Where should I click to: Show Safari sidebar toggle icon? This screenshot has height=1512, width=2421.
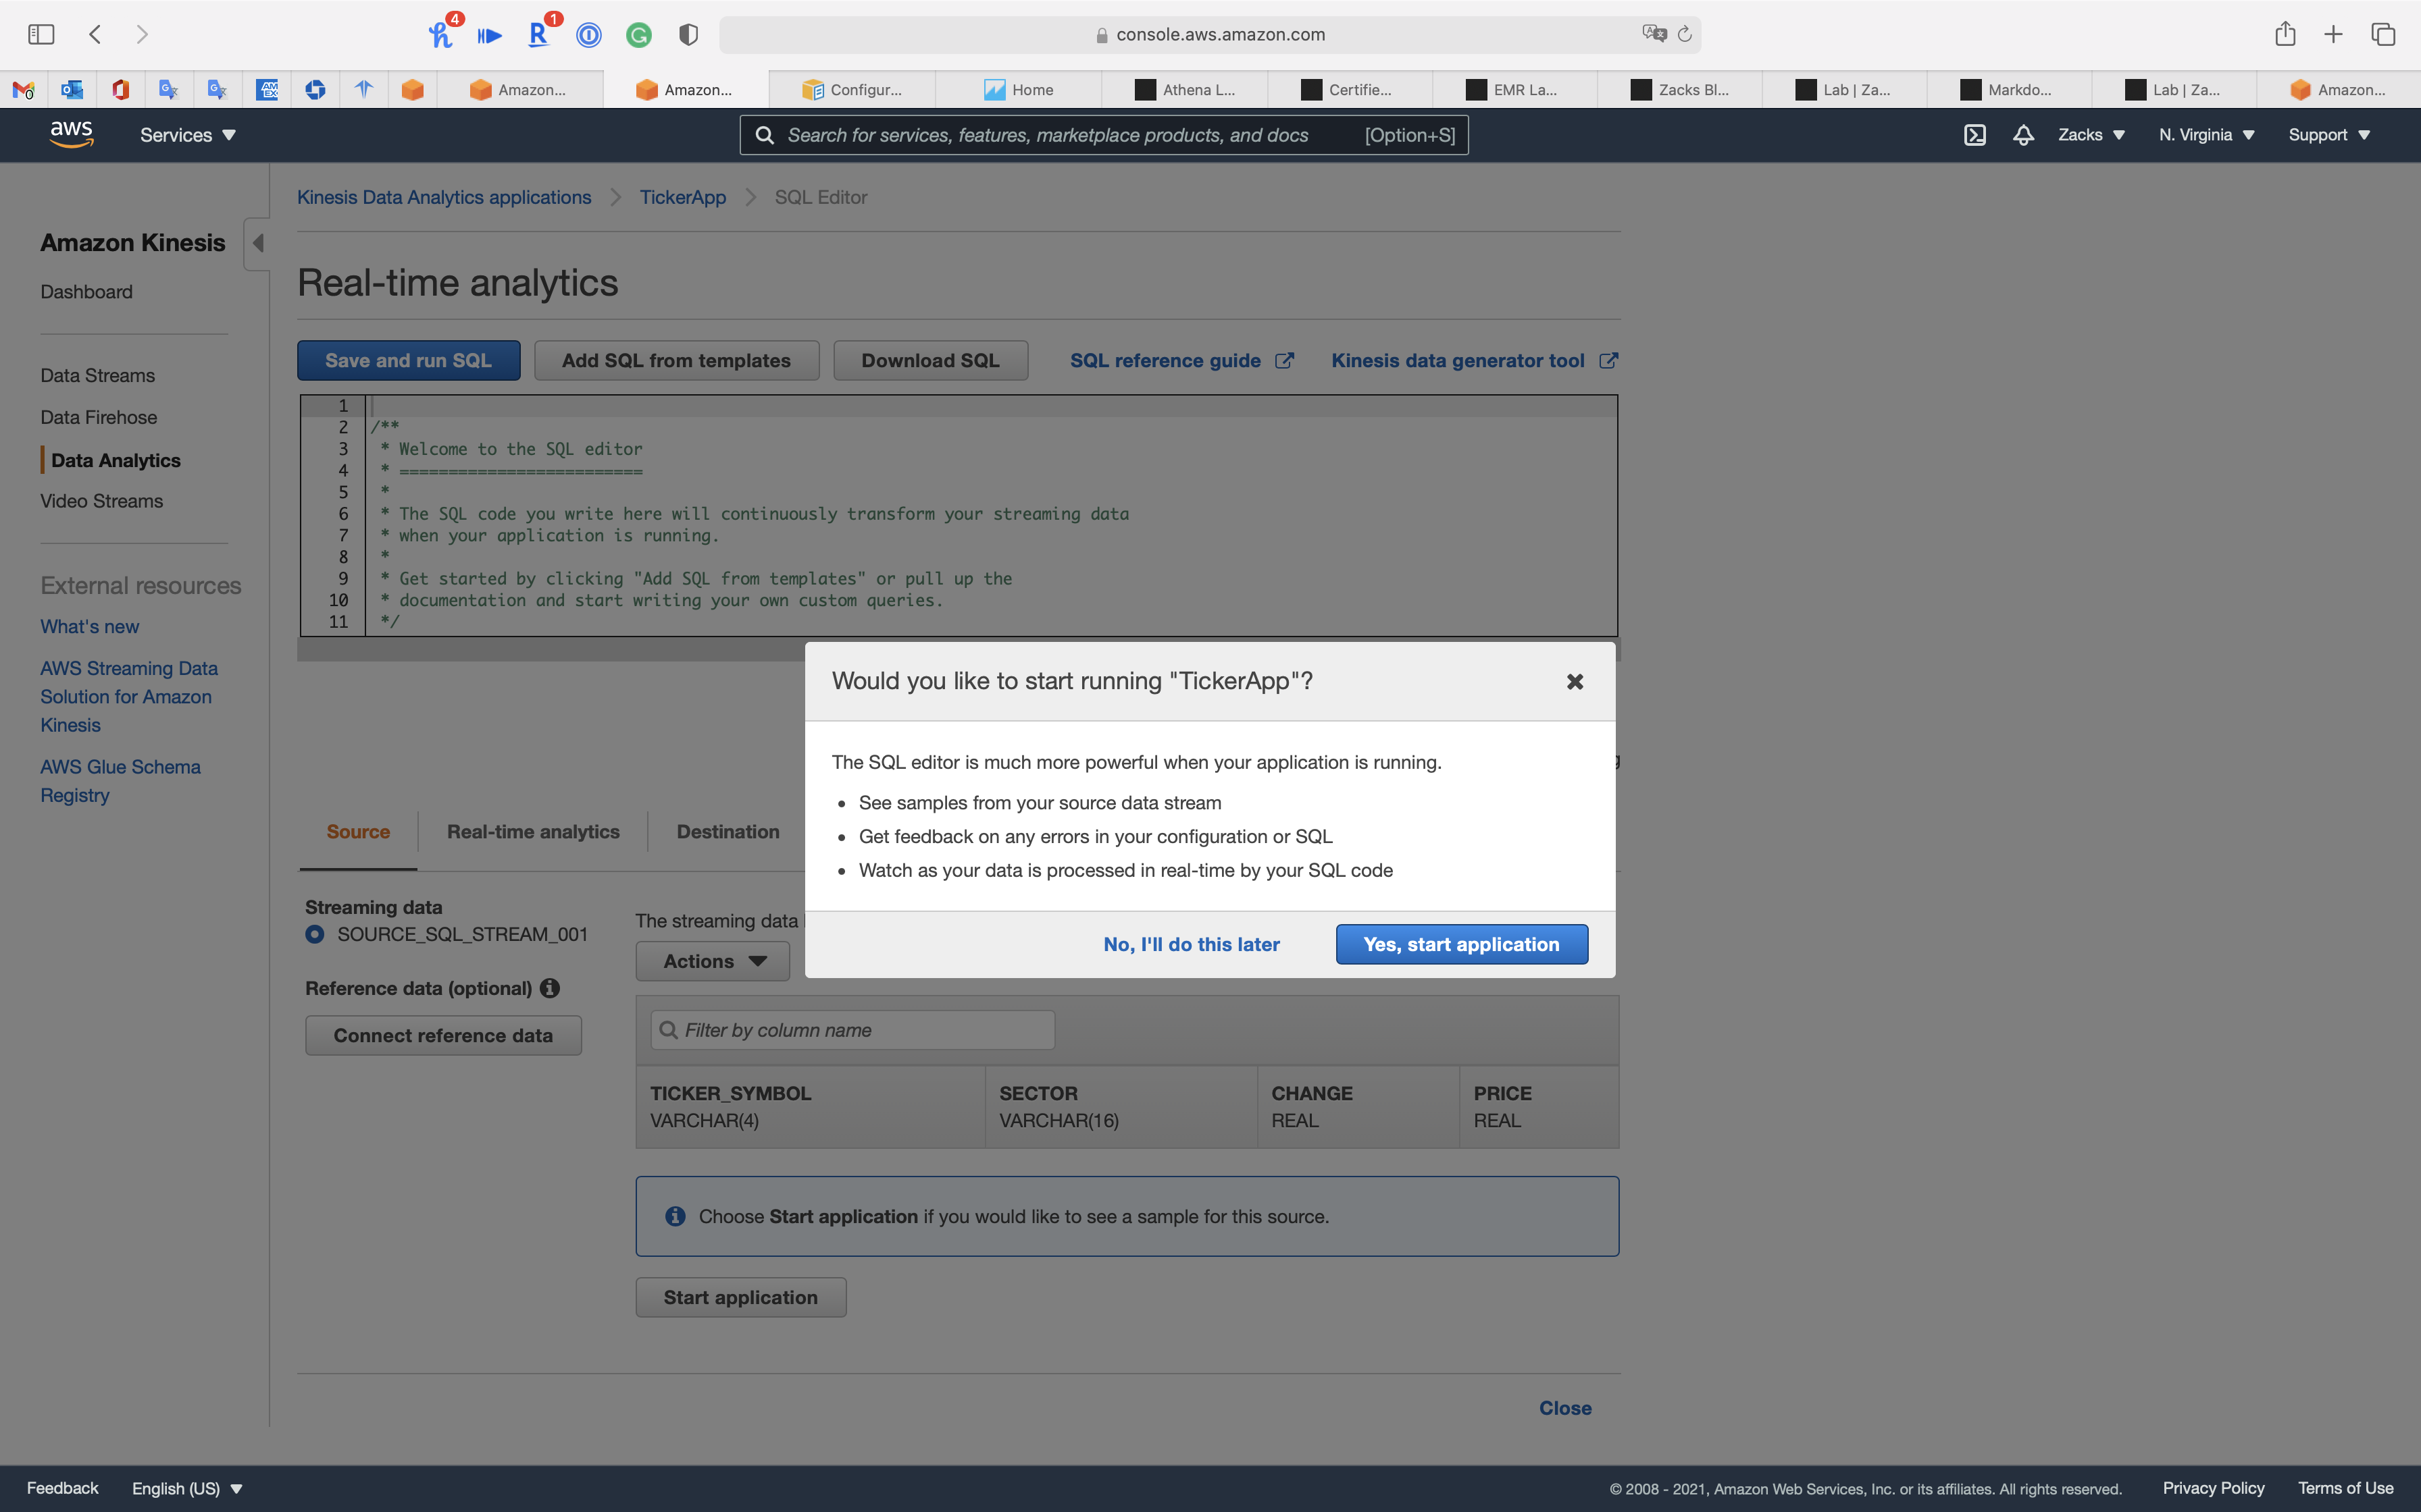pyautogui.click(x=41, y=34)
